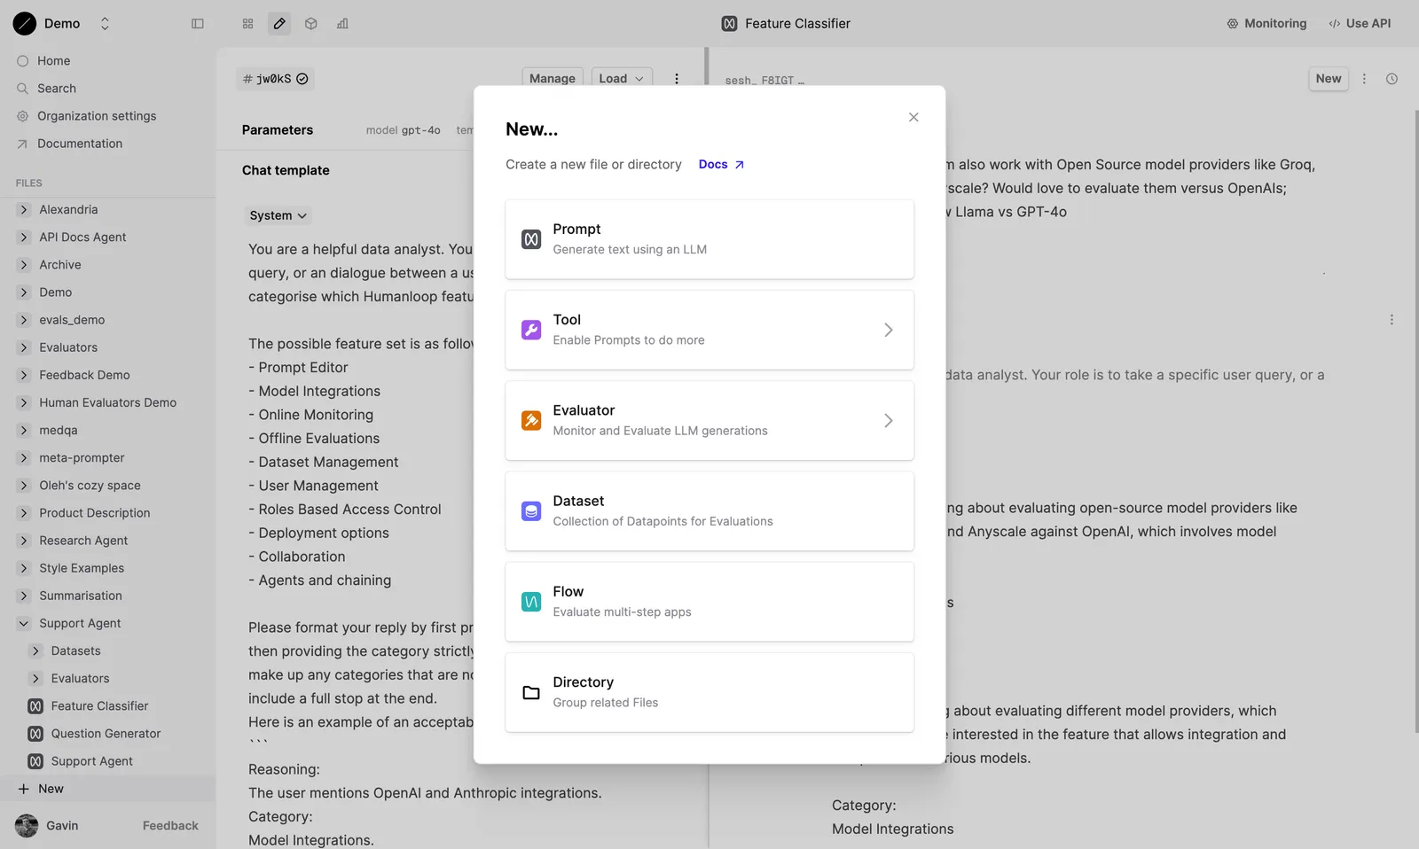This screenshot has height=849, width=1419.
Task: Open Gavin user profile
Action: pyautogui.click(x=48, y=826)
